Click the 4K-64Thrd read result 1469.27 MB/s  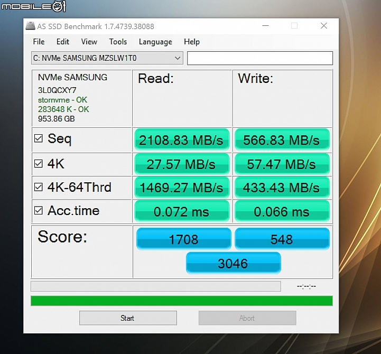[182, 188]
